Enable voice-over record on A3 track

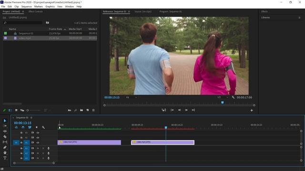pyautogui.click(x=49, y=158)
